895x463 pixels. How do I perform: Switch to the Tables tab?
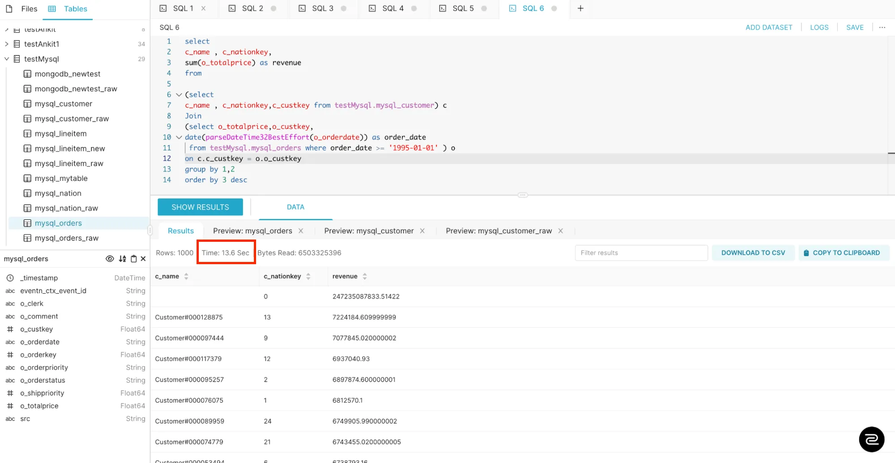[68, 9]
